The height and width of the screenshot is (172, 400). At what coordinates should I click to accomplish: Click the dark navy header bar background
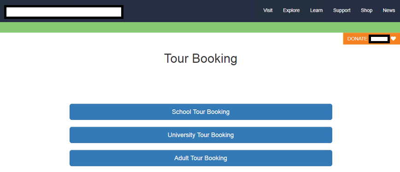[191, 11]
